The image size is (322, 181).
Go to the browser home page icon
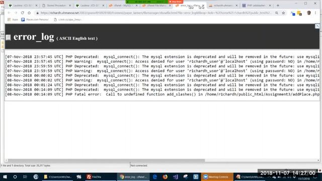29,13
